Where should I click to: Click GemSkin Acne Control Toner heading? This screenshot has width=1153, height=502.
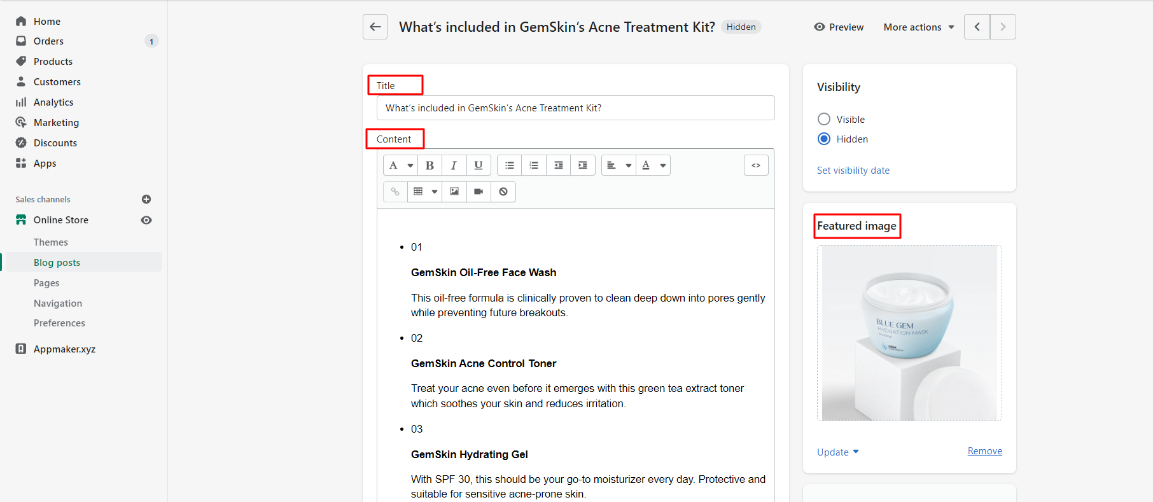484,363
